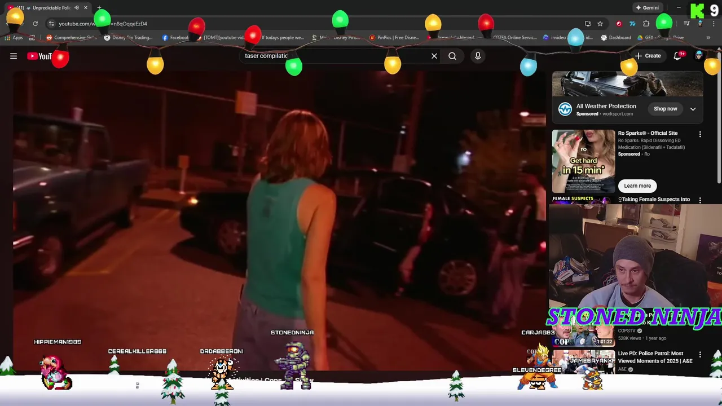Click install app icon in address bar
The height and width of the screenshot is (406, 722).
click(588, 24)
